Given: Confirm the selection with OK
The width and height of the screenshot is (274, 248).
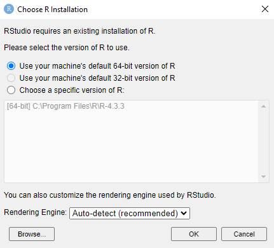Looking at the screenshot, I should coord(194,234).
